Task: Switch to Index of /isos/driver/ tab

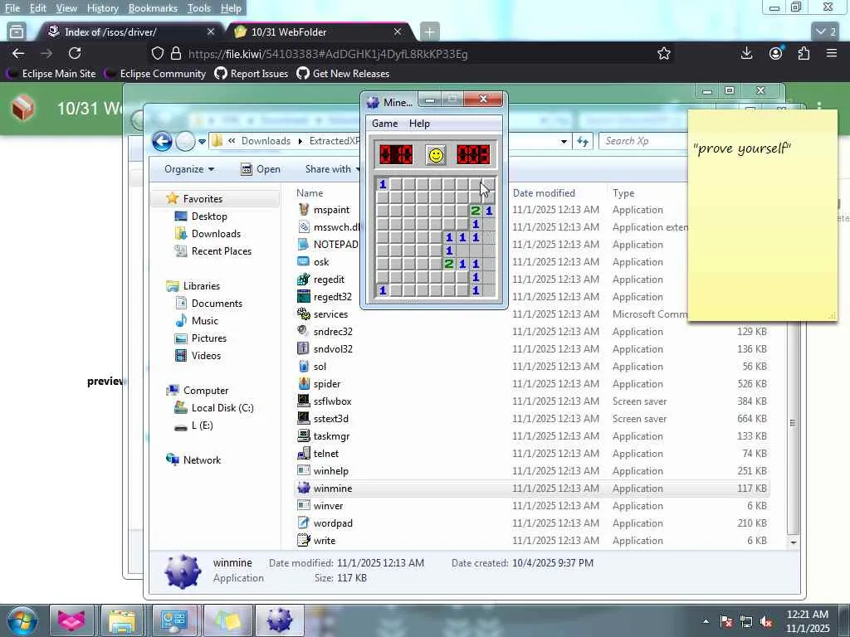Action: tap(130, 32)
